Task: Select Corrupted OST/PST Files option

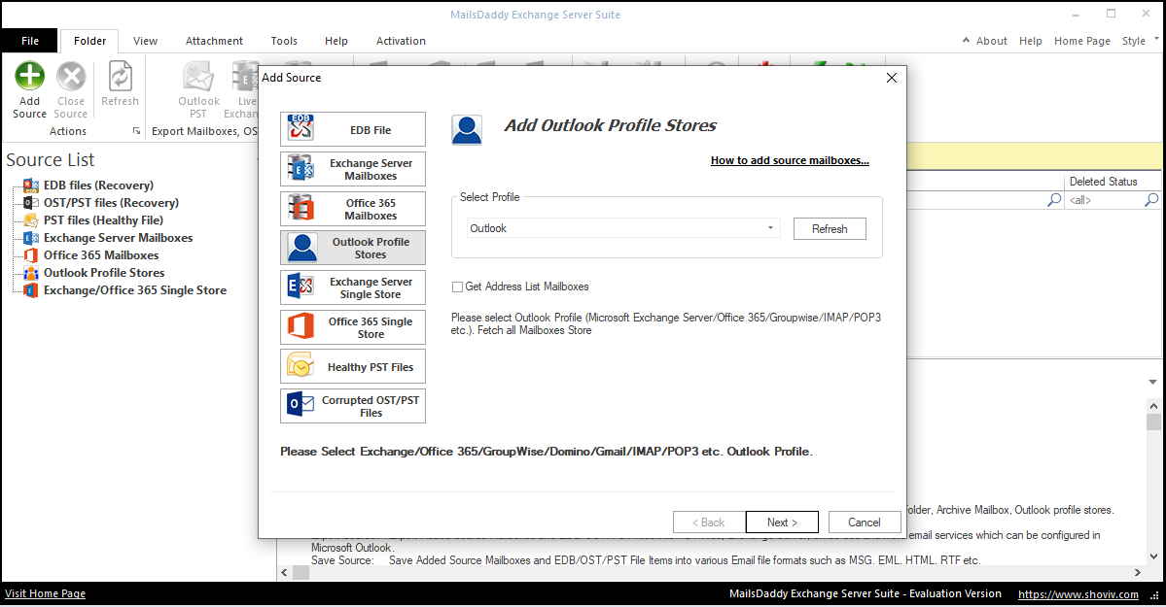Action: click(352, 406)
